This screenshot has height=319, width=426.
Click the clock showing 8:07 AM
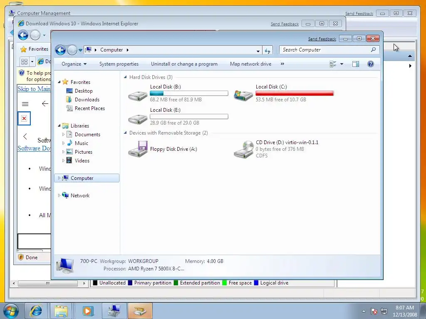click(x=405, y=308)
